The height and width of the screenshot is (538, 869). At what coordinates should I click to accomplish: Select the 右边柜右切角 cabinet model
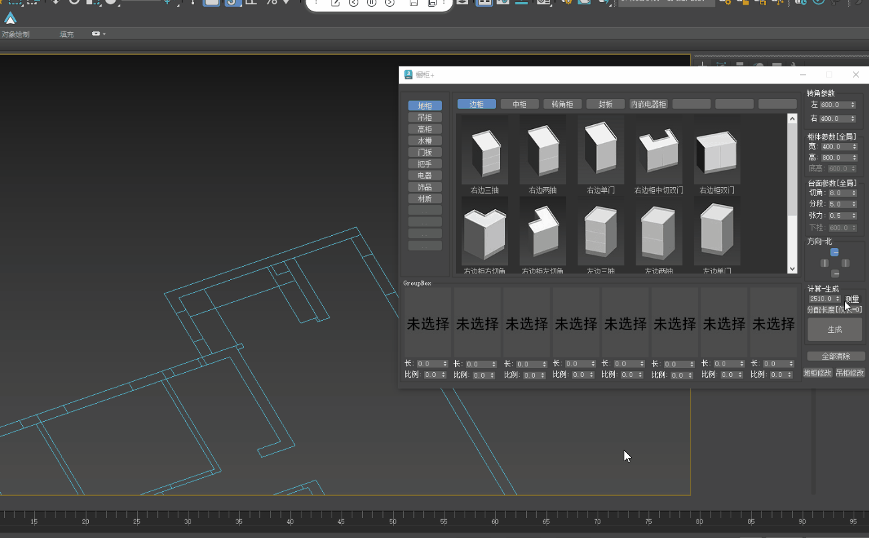coord(485,231)
